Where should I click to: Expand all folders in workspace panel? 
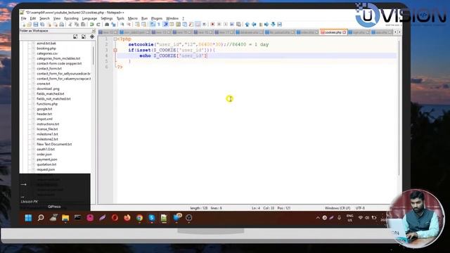(x=75, y=37)
